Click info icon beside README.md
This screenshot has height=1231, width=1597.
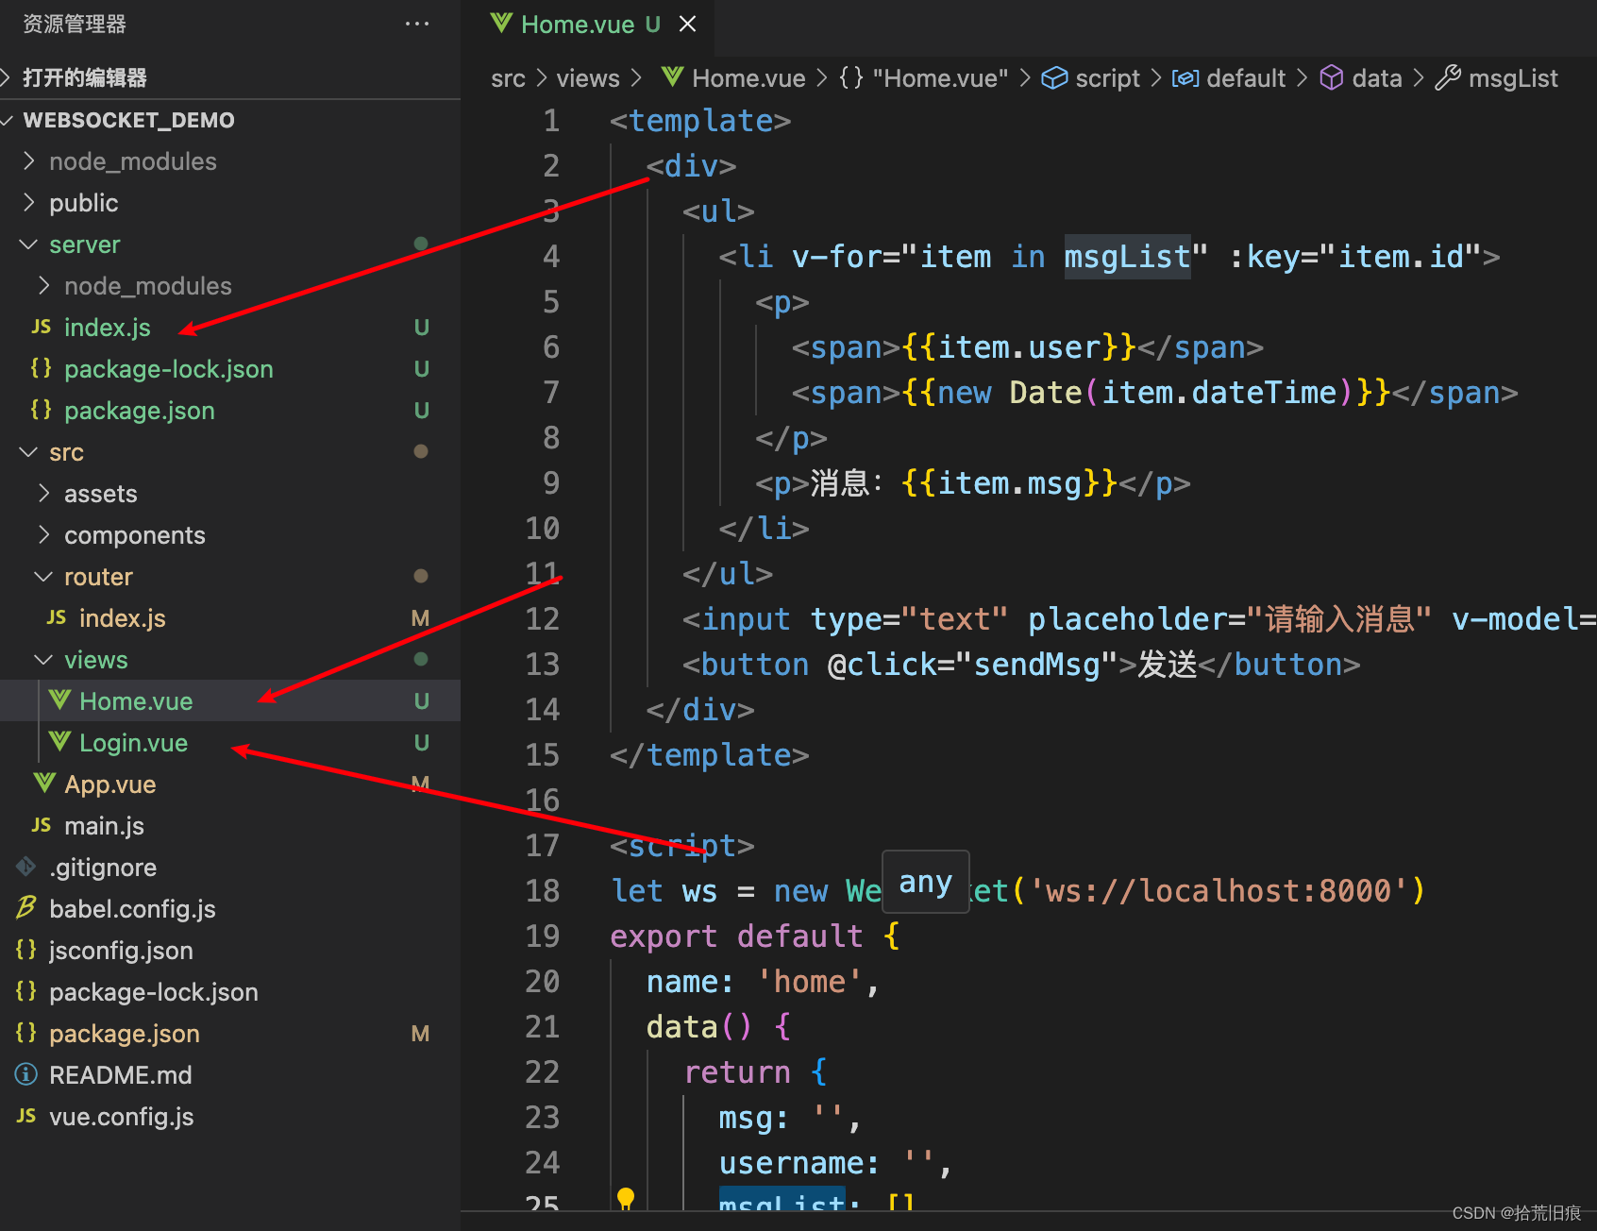point(25,1074)
